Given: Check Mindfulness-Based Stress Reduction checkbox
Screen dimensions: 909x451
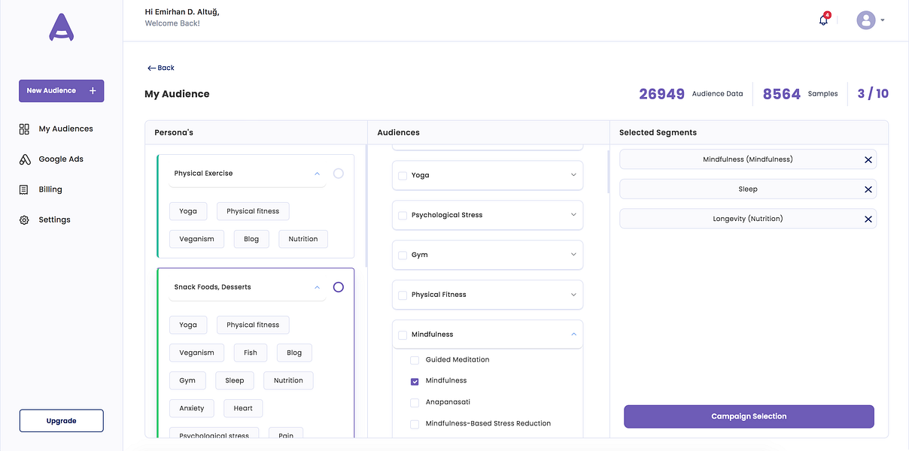Looking at the screenshot, I should pos(415,424).
